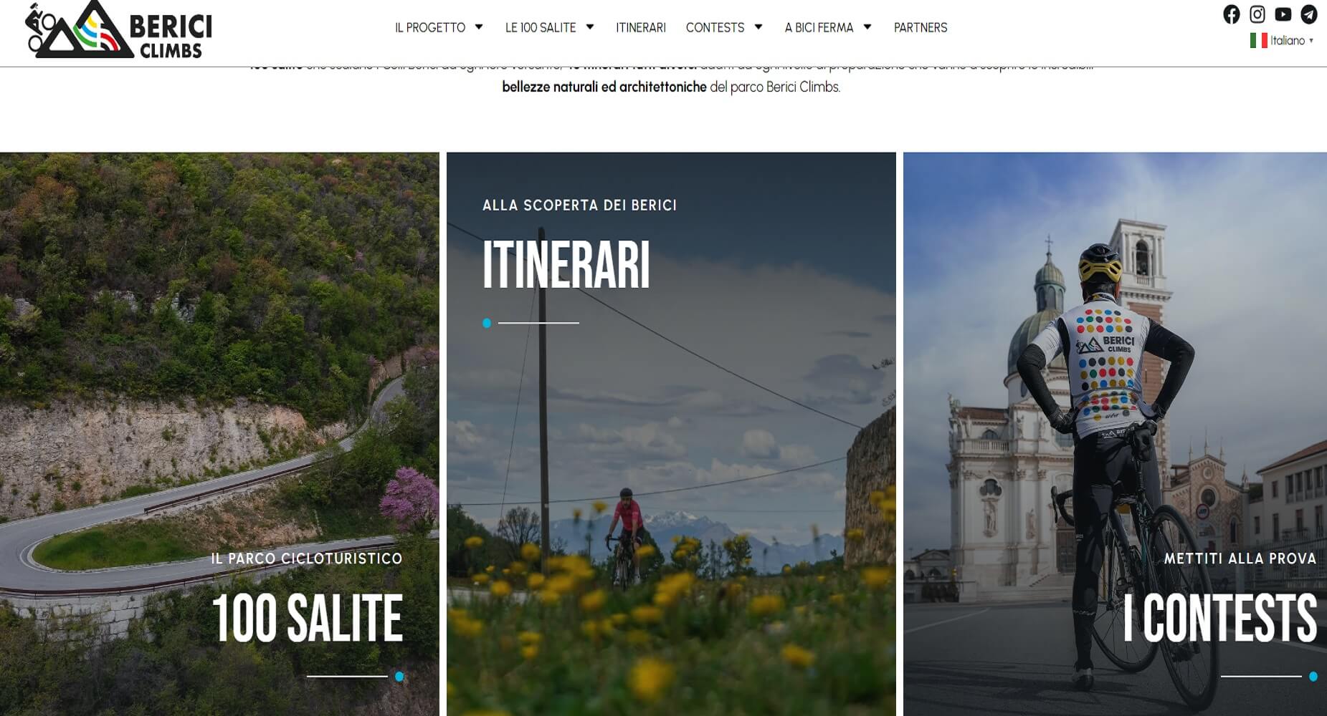Expand the A Bici Ferma dropdown arrow
Screen dimensions: 1327x716
coord(867,27)
